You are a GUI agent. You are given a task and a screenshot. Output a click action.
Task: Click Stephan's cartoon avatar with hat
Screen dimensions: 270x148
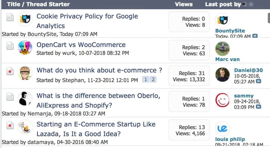point(25,73)
